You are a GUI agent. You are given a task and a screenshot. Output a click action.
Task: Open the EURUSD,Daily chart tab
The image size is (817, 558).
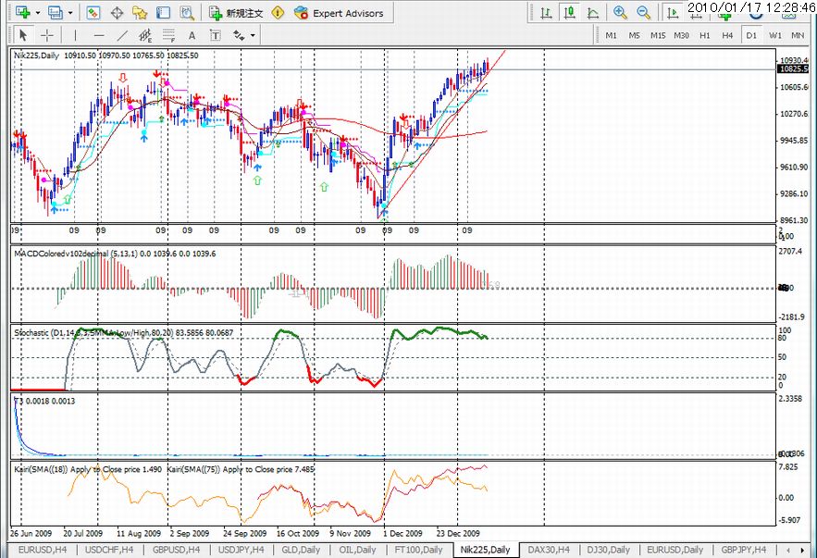pos(675,550)
